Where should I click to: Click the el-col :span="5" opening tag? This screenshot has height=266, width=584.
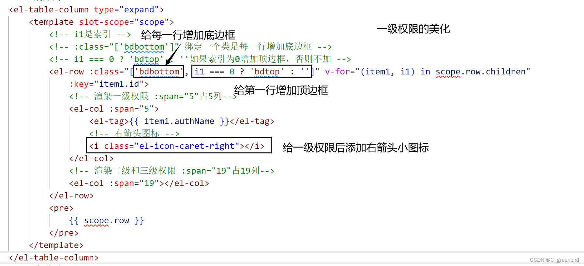coord(114,109)
